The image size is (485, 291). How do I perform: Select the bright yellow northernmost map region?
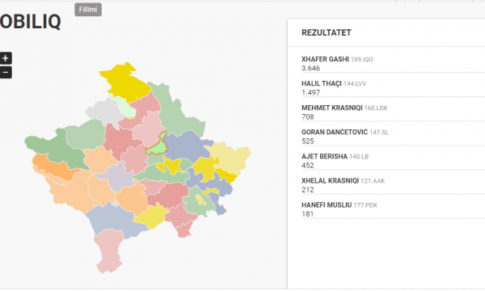125,82
